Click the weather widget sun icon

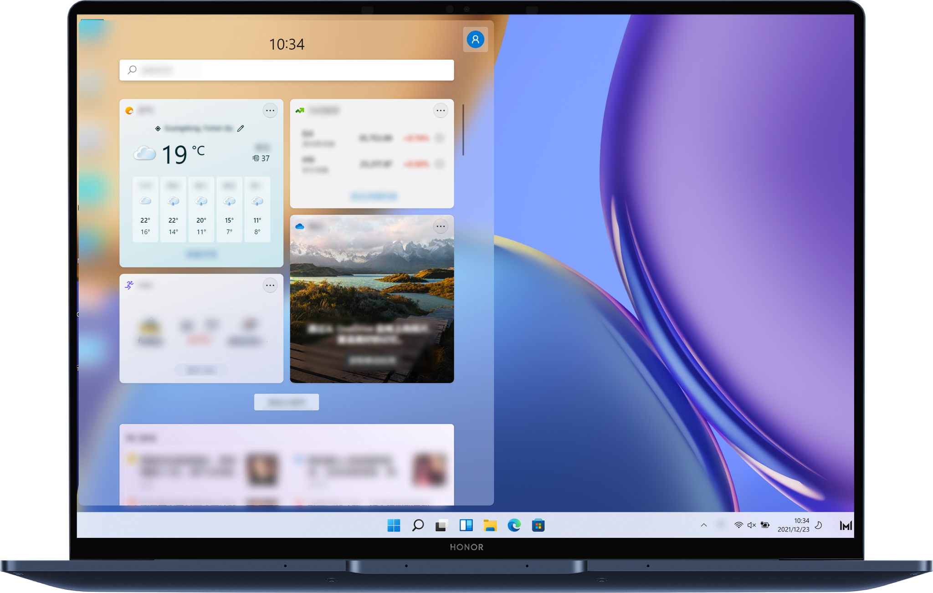pos(129,111)
